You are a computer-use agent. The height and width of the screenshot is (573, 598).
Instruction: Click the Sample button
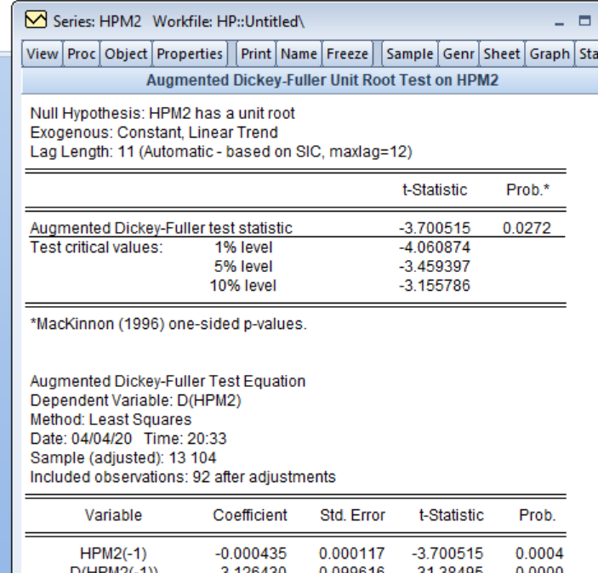(x=410, y=54)
